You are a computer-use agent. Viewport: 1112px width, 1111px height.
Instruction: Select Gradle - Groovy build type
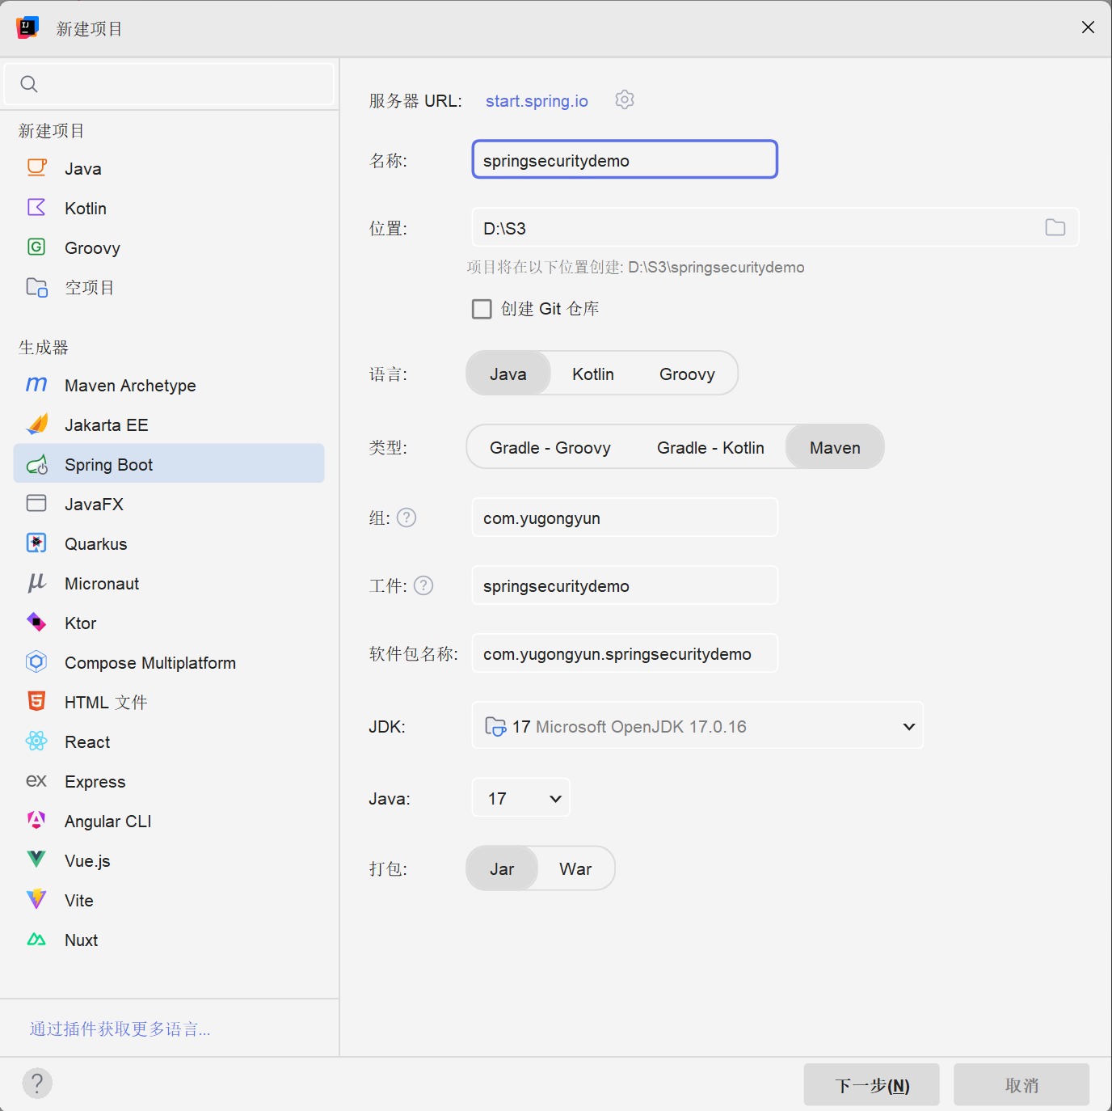[x=550, y=447]
